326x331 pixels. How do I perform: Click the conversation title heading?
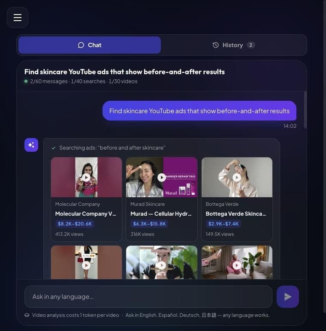click(124, 72)
